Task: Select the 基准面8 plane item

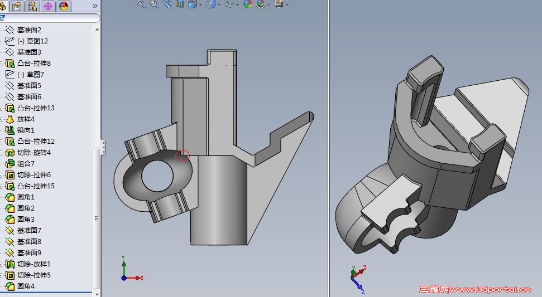Action: (29, 241)
